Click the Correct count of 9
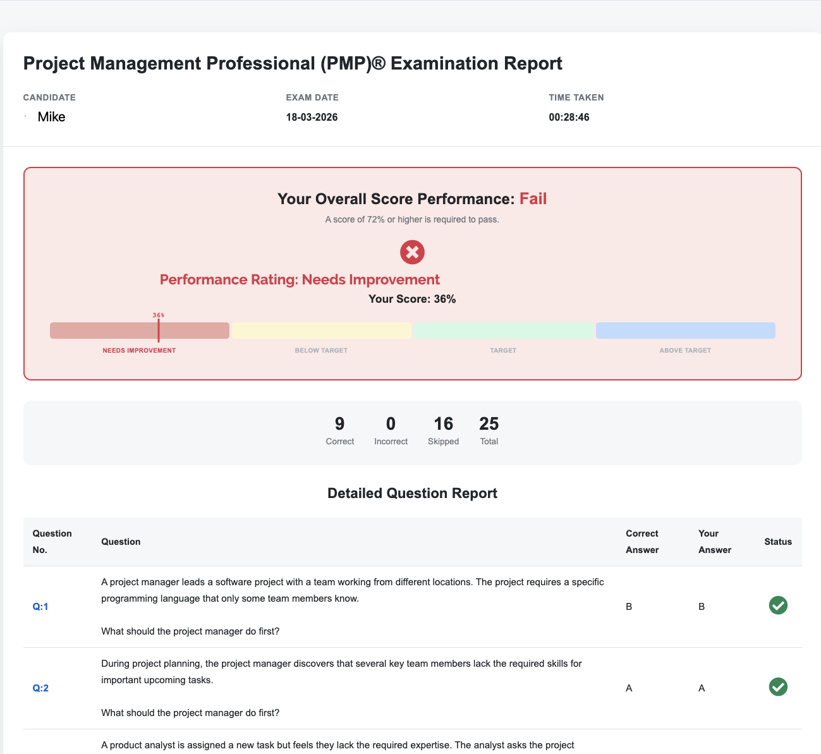The image size is (821, 754). point(339,424)
